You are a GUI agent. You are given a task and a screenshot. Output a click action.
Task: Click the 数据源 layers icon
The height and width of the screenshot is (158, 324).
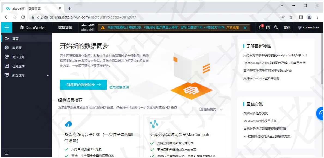7,48
